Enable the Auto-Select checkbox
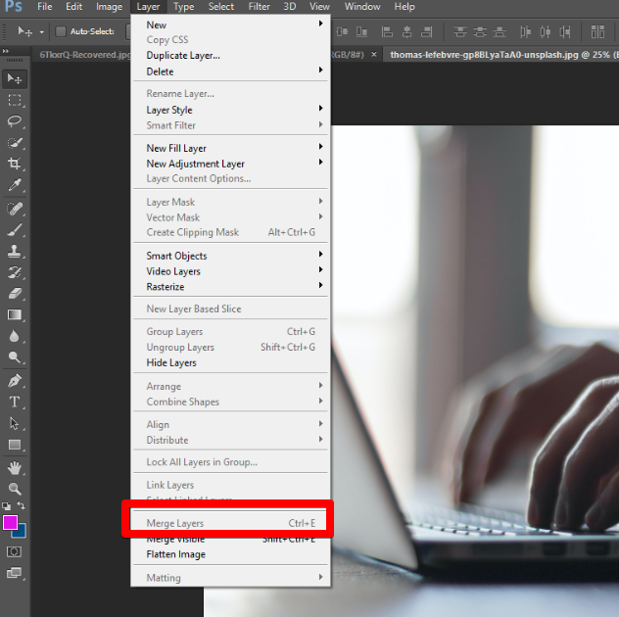This screenshot has height=617, width=619. coord(61,31)
